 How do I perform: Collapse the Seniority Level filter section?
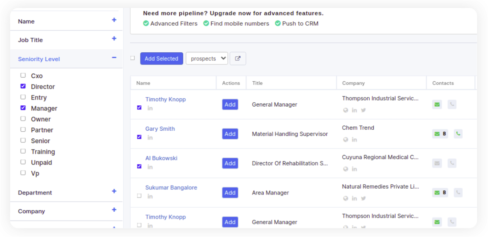point(114,58)
